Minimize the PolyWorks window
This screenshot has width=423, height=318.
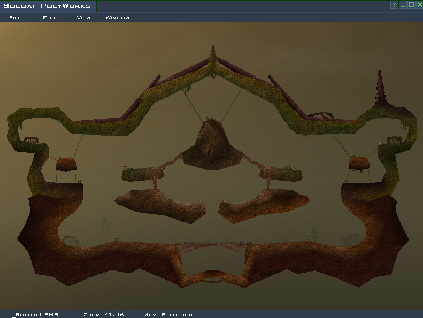[403, 5]
